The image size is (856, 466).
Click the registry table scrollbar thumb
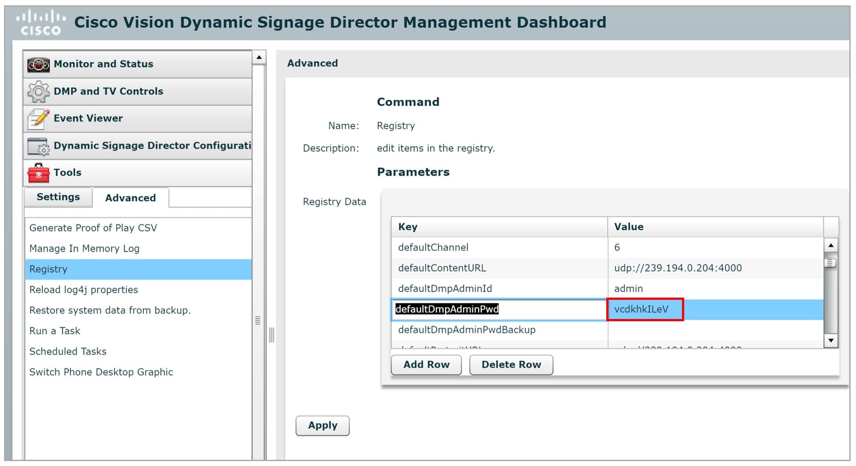pyautogui.click(x=831, y=263)
